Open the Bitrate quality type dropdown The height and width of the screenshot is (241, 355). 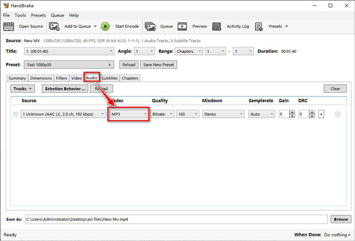coord(162,114)
